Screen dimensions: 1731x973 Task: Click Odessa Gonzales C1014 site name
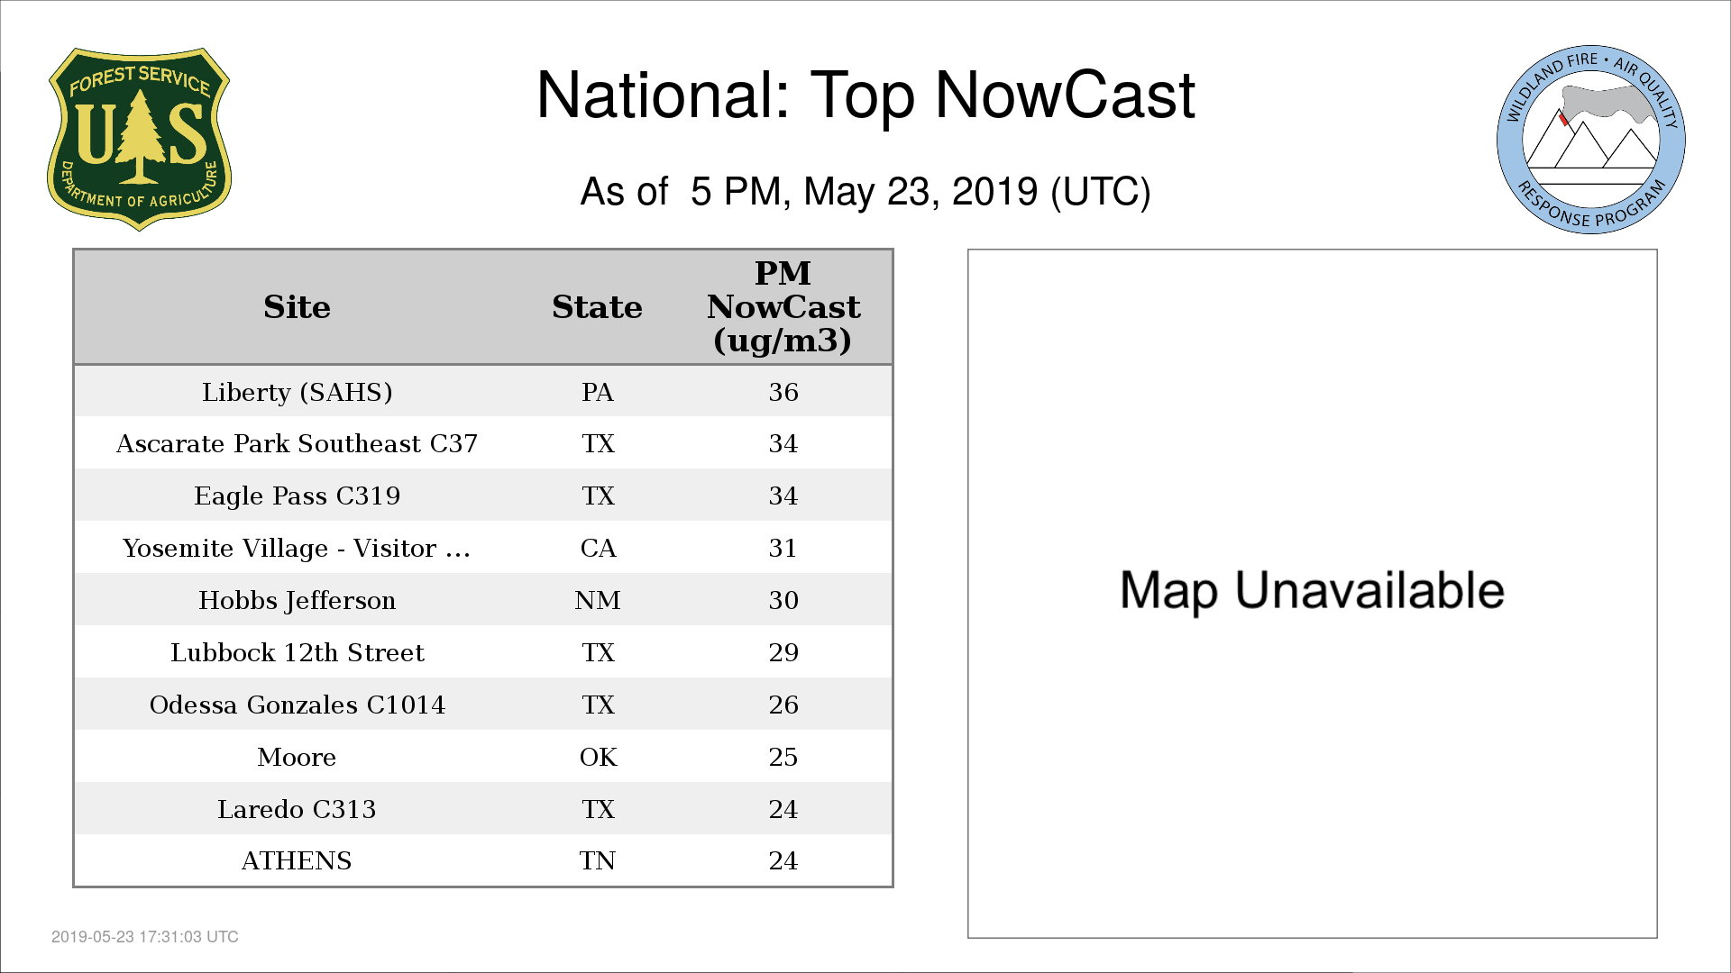[297, 705]
